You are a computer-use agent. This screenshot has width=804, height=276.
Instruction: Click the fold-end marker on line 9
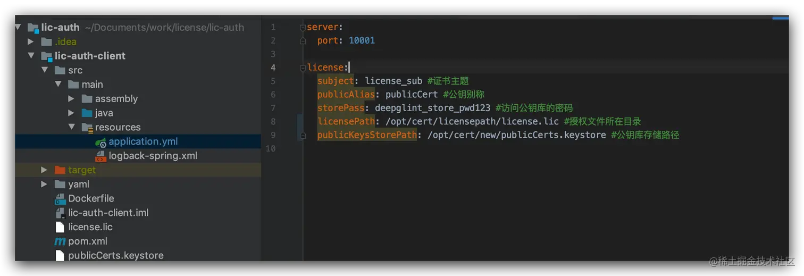pos(303,135)
